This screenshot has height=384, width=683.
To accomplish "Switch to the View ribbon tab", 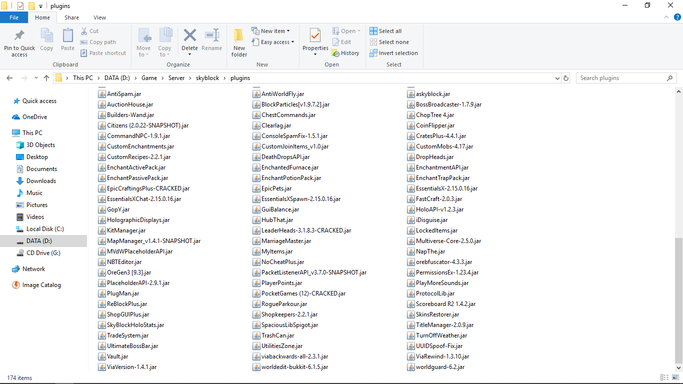I will [99, 17].
